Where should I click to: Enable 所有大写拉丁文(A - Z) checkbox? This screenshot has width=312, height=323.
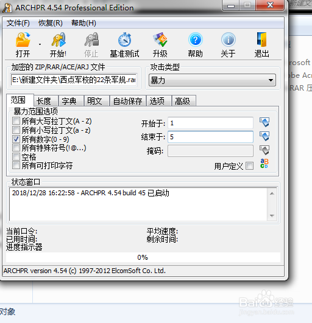coord(16,121)
